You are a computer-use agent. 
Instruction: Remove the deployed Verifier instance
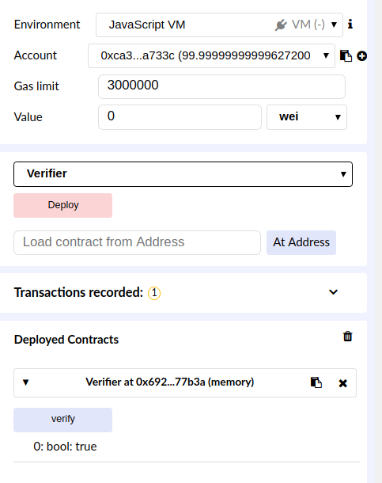click(342, 383)
